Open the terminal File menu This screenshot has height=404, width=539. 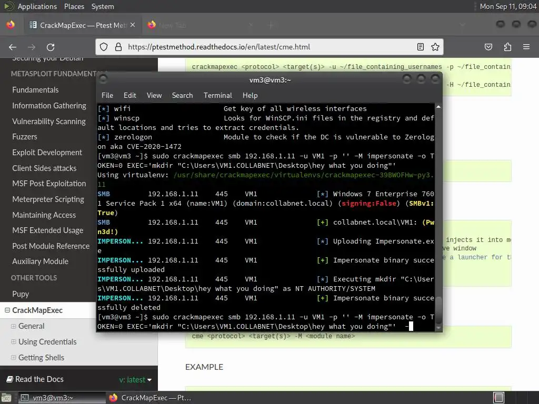(x=107, y=96)
